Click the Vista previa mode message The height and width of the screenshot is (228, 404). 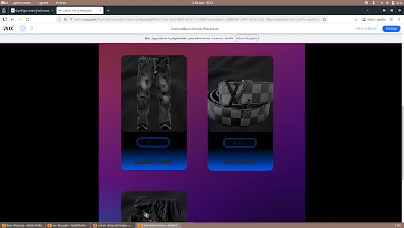194,29
